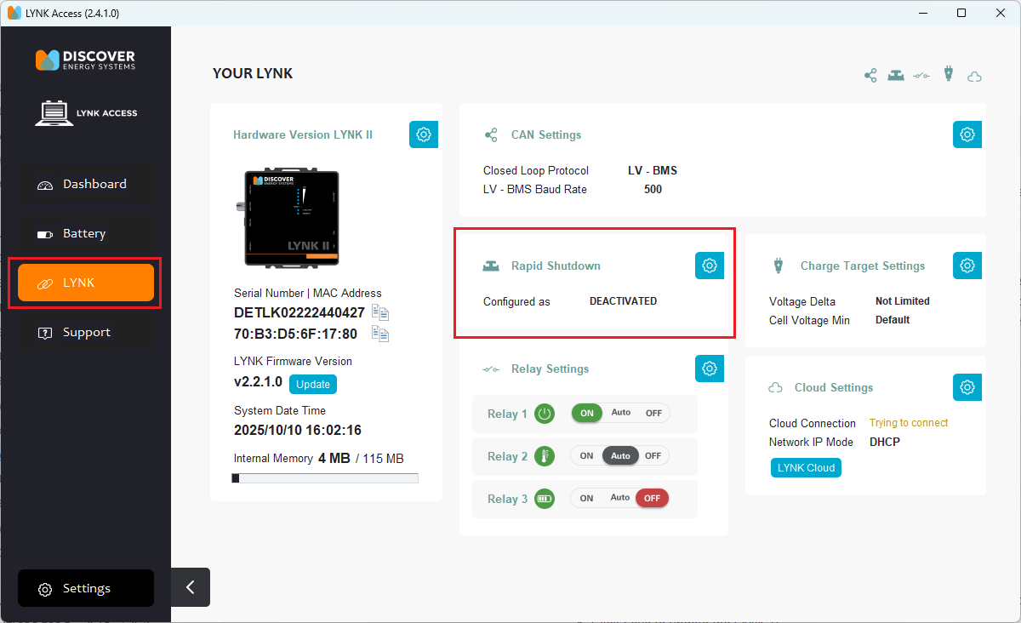Open LYNK Cloud button

coord(806,467)
